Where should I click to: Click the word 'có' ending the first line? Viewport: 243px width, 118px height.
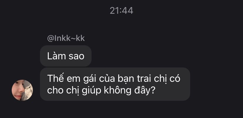point(175,78)
